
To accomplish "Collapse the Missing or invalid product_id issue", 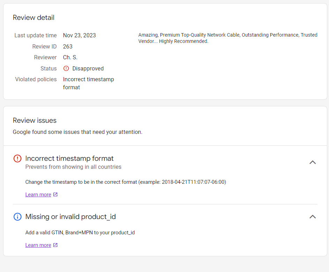I will (x=313, y=217).
